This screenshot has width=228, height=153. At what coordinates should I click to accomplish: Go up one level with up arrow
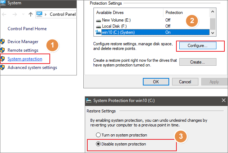click(x=30, y=14)
